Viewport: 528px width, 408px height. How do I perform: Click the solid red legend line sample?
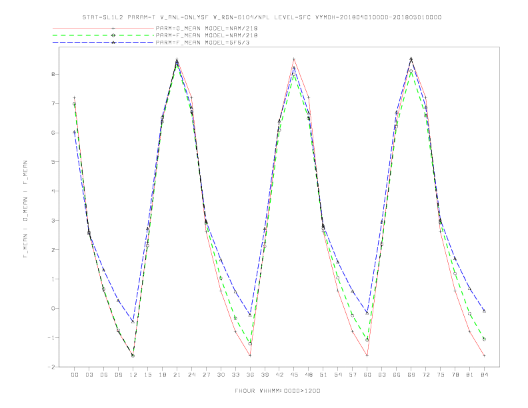coord(103,28)
